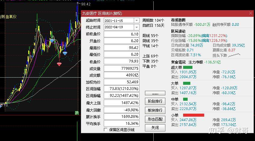255x141 pixels.
Task: Click the 贝塔系数 0.71 text
Action: [182, 50]
